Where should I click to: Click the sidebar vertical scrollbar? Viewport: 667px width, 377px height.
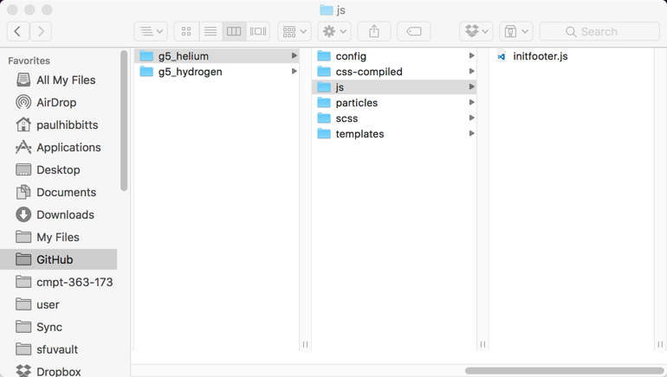tap(124, 120)
